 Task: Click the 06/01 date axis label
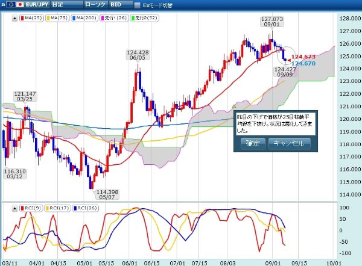[x=130, y=263]
